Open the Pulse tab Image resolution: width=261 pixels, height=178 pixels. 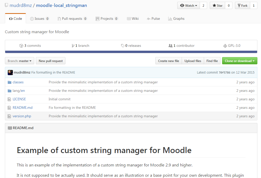[153, 19]
